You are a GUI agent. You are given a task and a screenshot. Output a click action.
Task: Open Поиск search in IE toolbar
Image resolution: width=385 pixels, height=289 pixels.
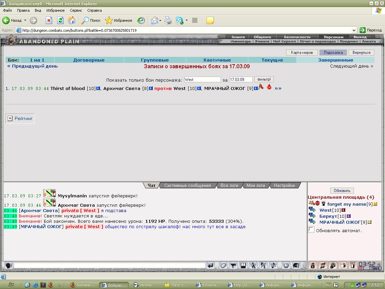coord(91,20)
